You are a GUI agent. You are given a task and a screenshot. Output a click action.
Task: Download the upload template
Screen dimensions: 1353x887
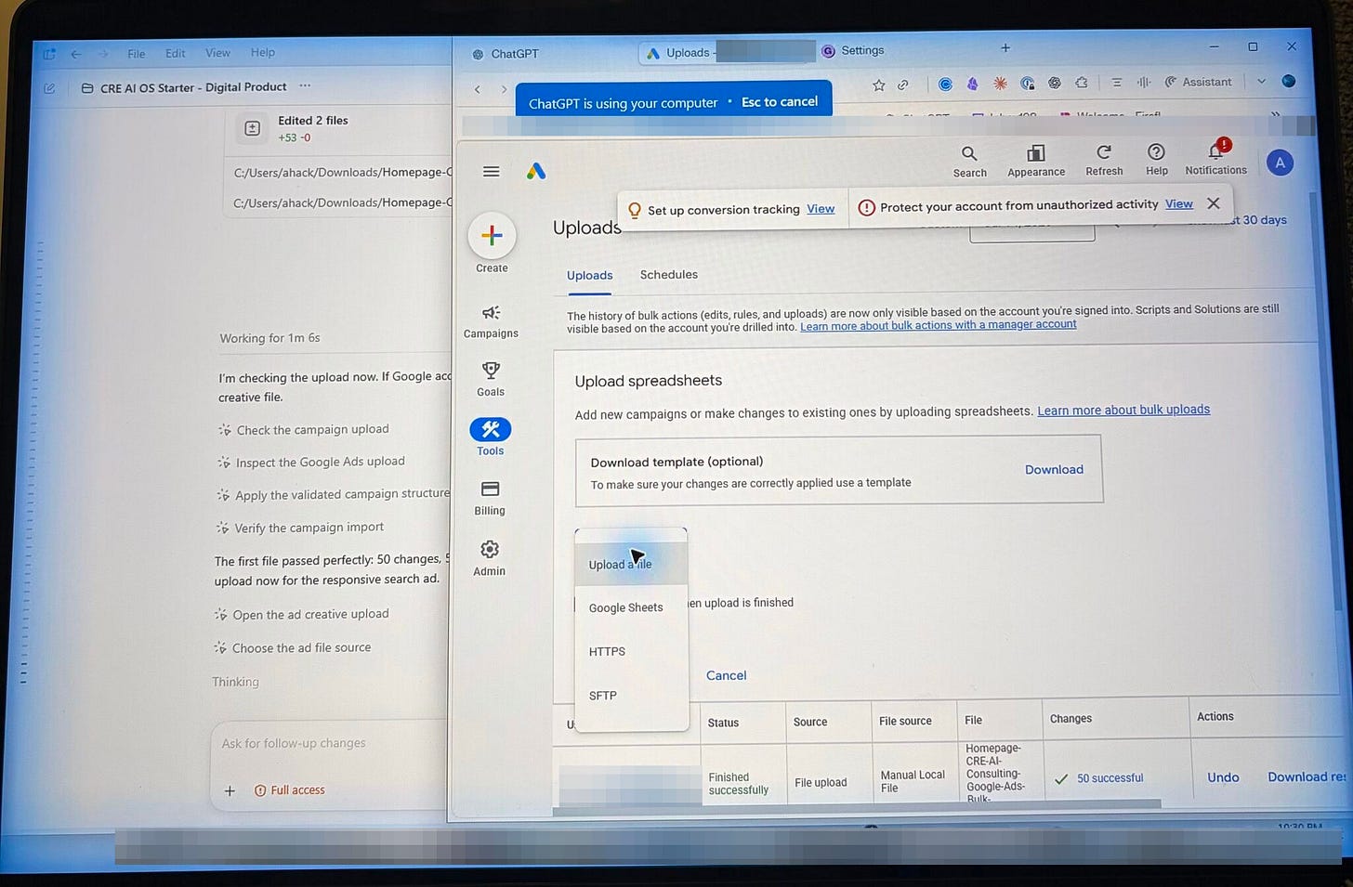[1054, 470]
